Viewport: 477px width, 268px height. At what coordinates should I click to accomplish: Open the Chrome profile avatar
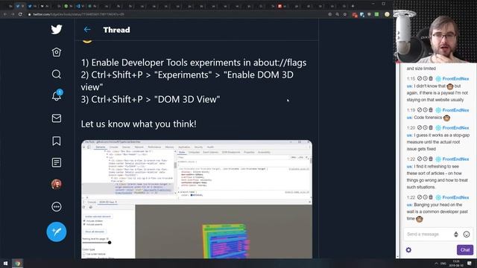[x=387, y=14]
